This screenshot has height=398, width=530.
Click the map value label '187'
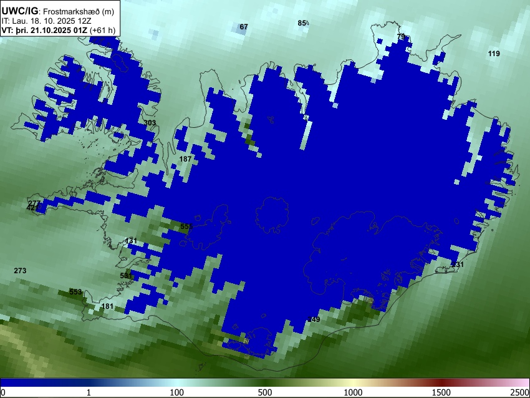pos(185,159)
